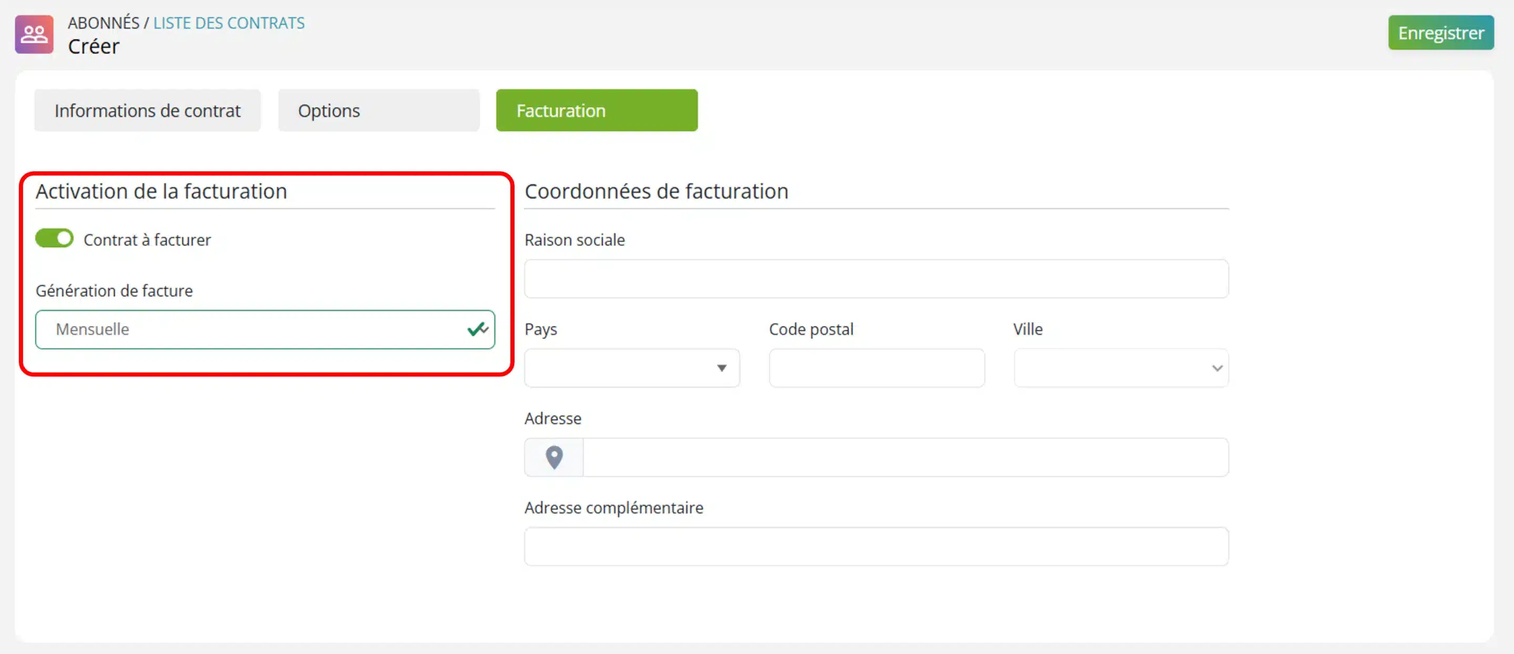Click the Code postal input field
This screenshot has height=654, width=1514.
click(876, 368)
